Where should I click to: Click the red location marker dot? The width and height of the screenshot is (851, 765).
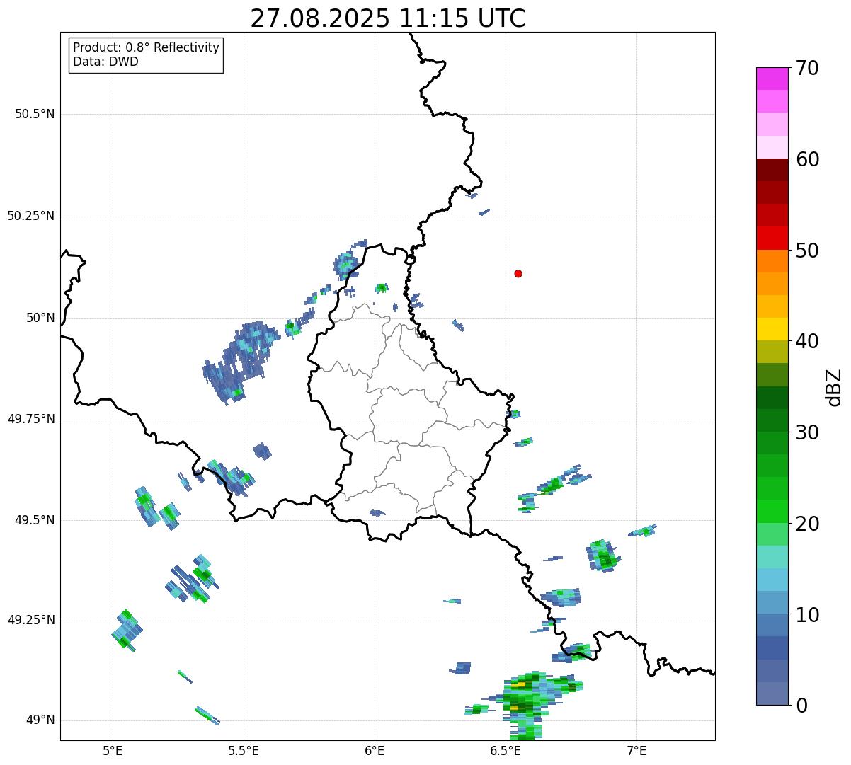pyautogui.click(x=518, y=273)
